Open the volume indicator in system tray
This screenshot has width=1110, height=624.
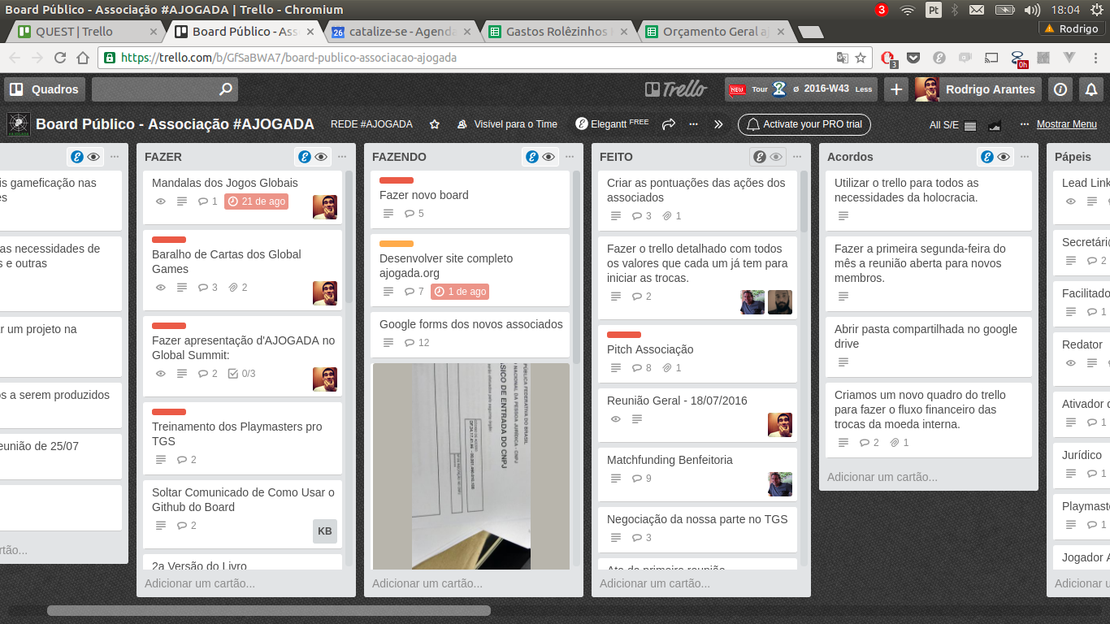pyautogui.click(x=1032, y=10)
